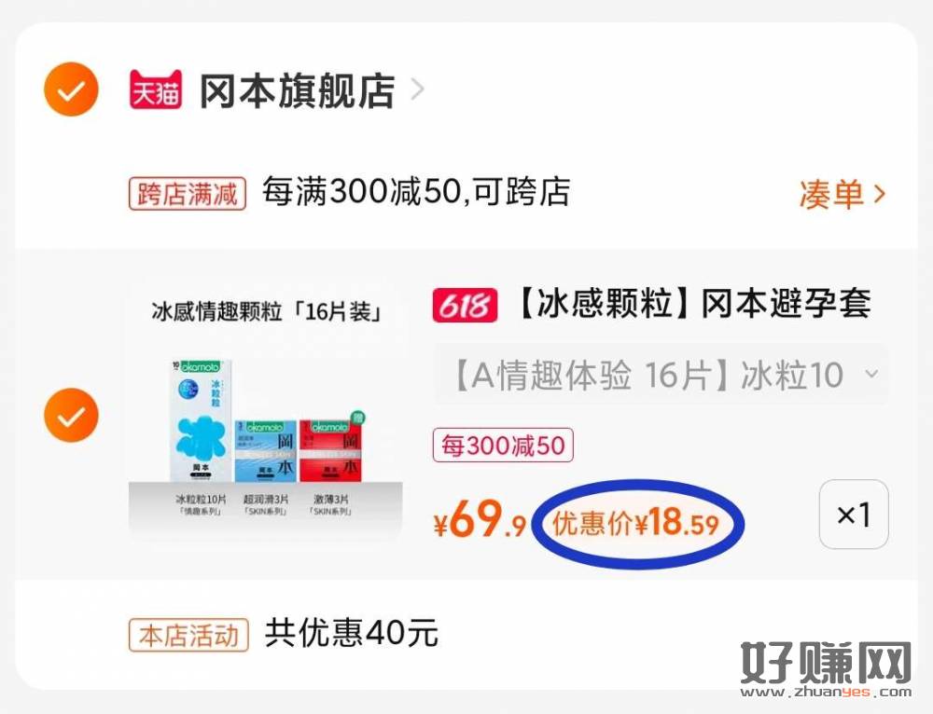Click the 618 promotion badge

pos(465,305)
